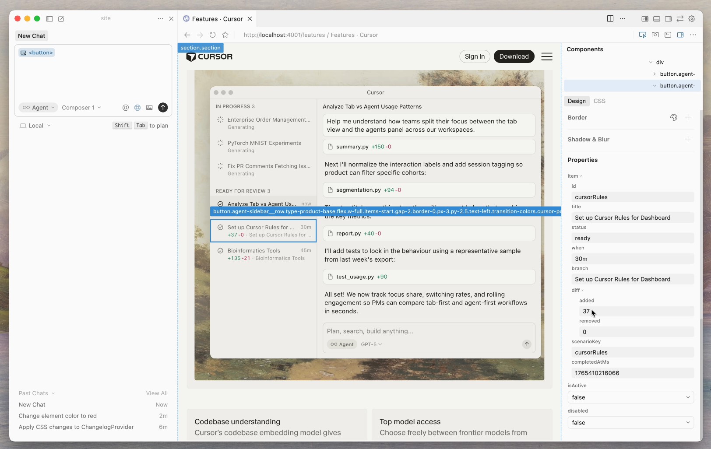711x449 pixels.
Task: Bookmark the page with the star icon
Action: click(225, 35)
